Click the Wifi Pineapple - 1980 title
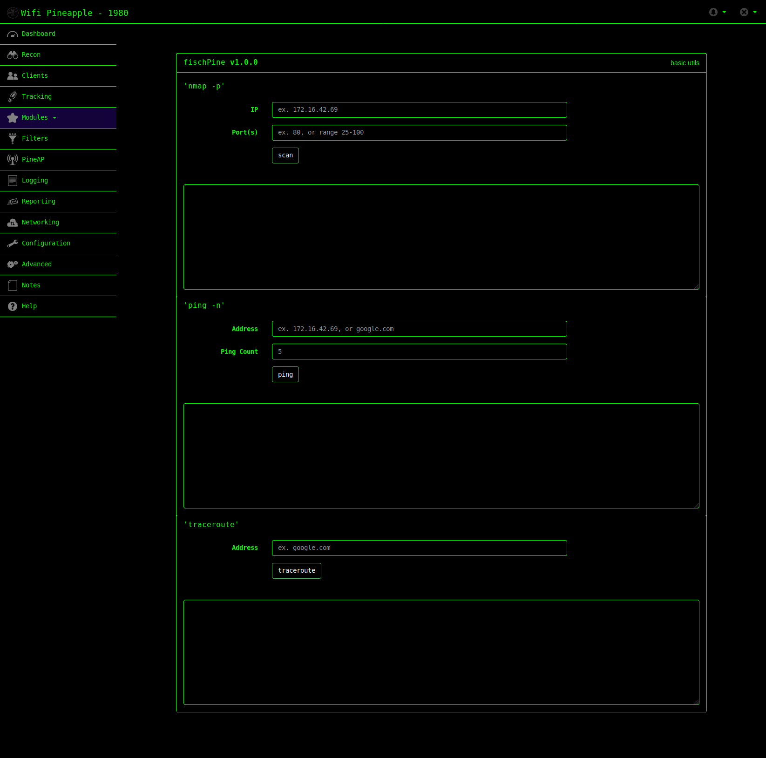The width and height of the screenshot is (766, 758). tap(75, 13)
